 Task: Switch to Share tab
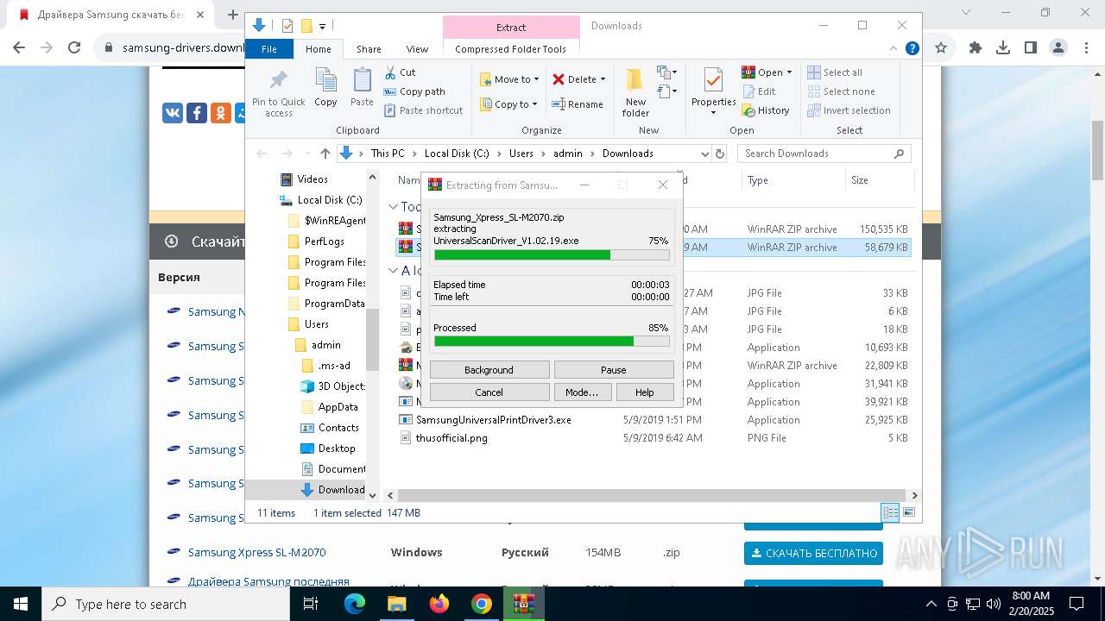[369, 49]
